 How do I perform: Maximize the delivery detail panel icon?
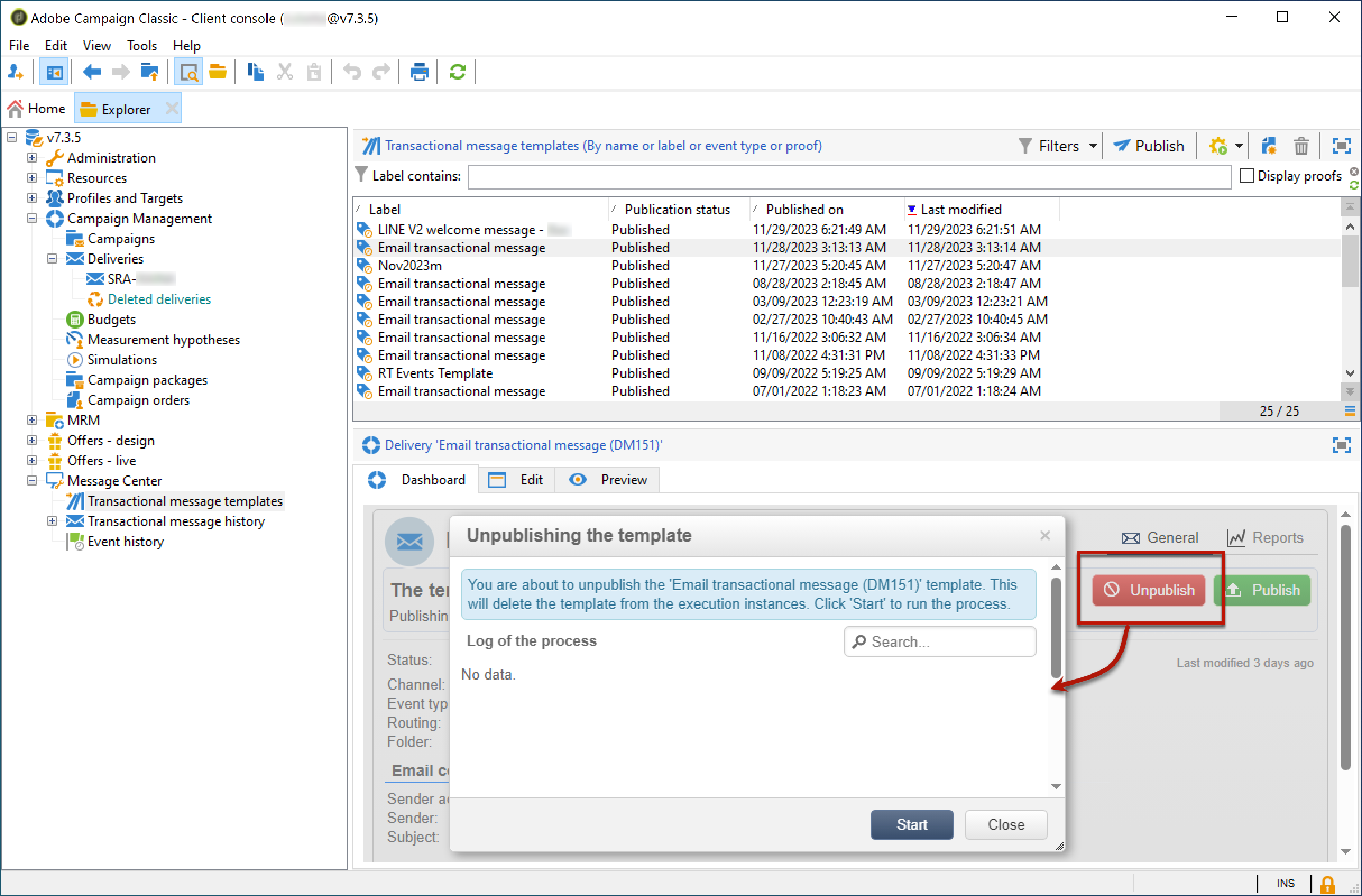click(1341, 445)
